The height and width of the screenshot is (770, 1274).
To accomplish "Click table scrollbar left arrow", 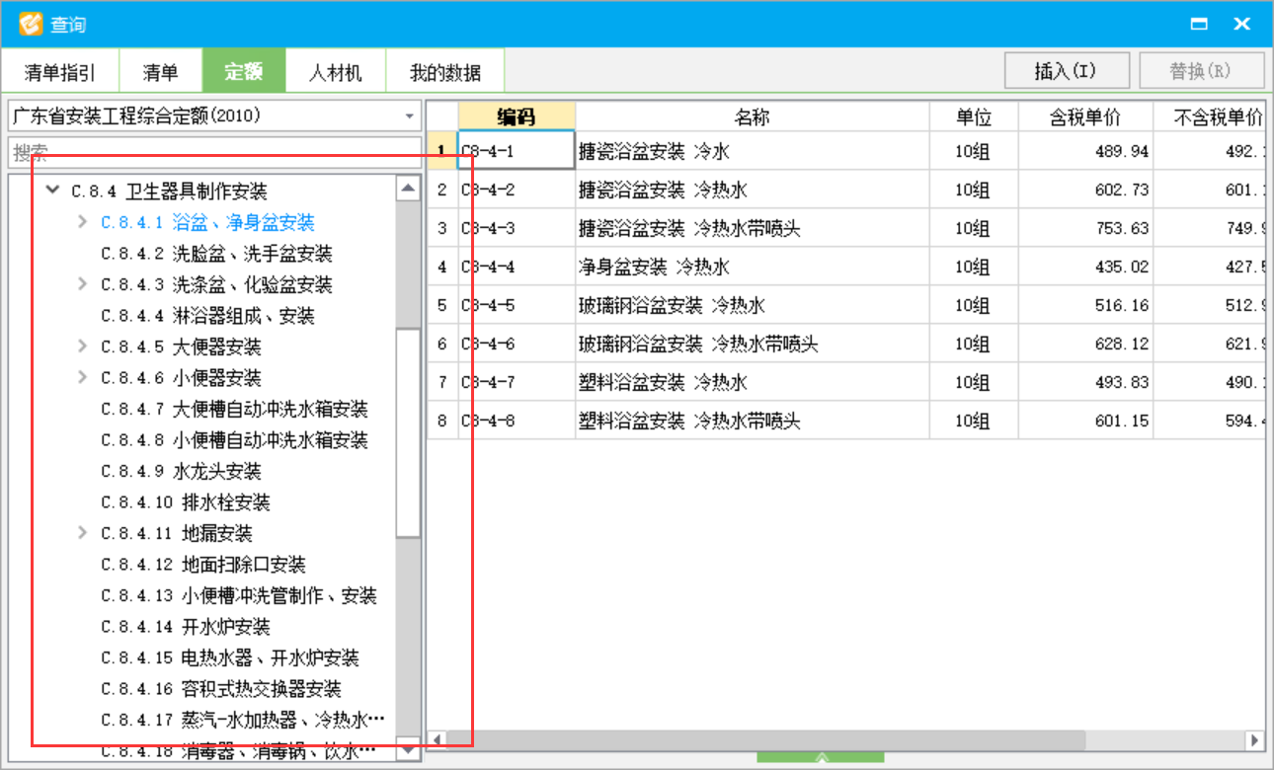I will pos(436,740).
